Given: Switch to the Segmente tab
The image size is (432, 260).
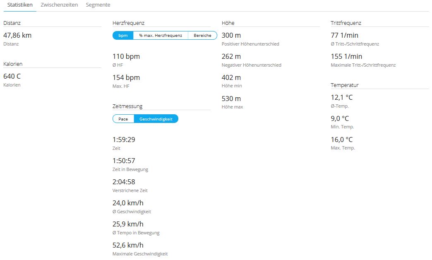Looking at the screenshot, I should [98, 5].
